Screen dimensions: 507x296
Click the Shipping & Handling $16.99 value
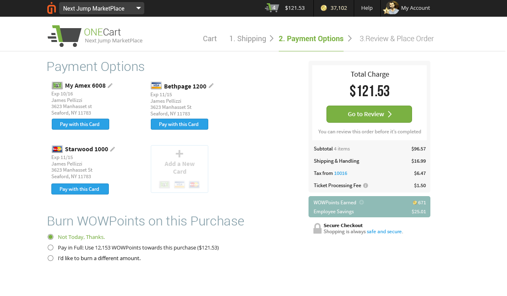click(419, 161)
